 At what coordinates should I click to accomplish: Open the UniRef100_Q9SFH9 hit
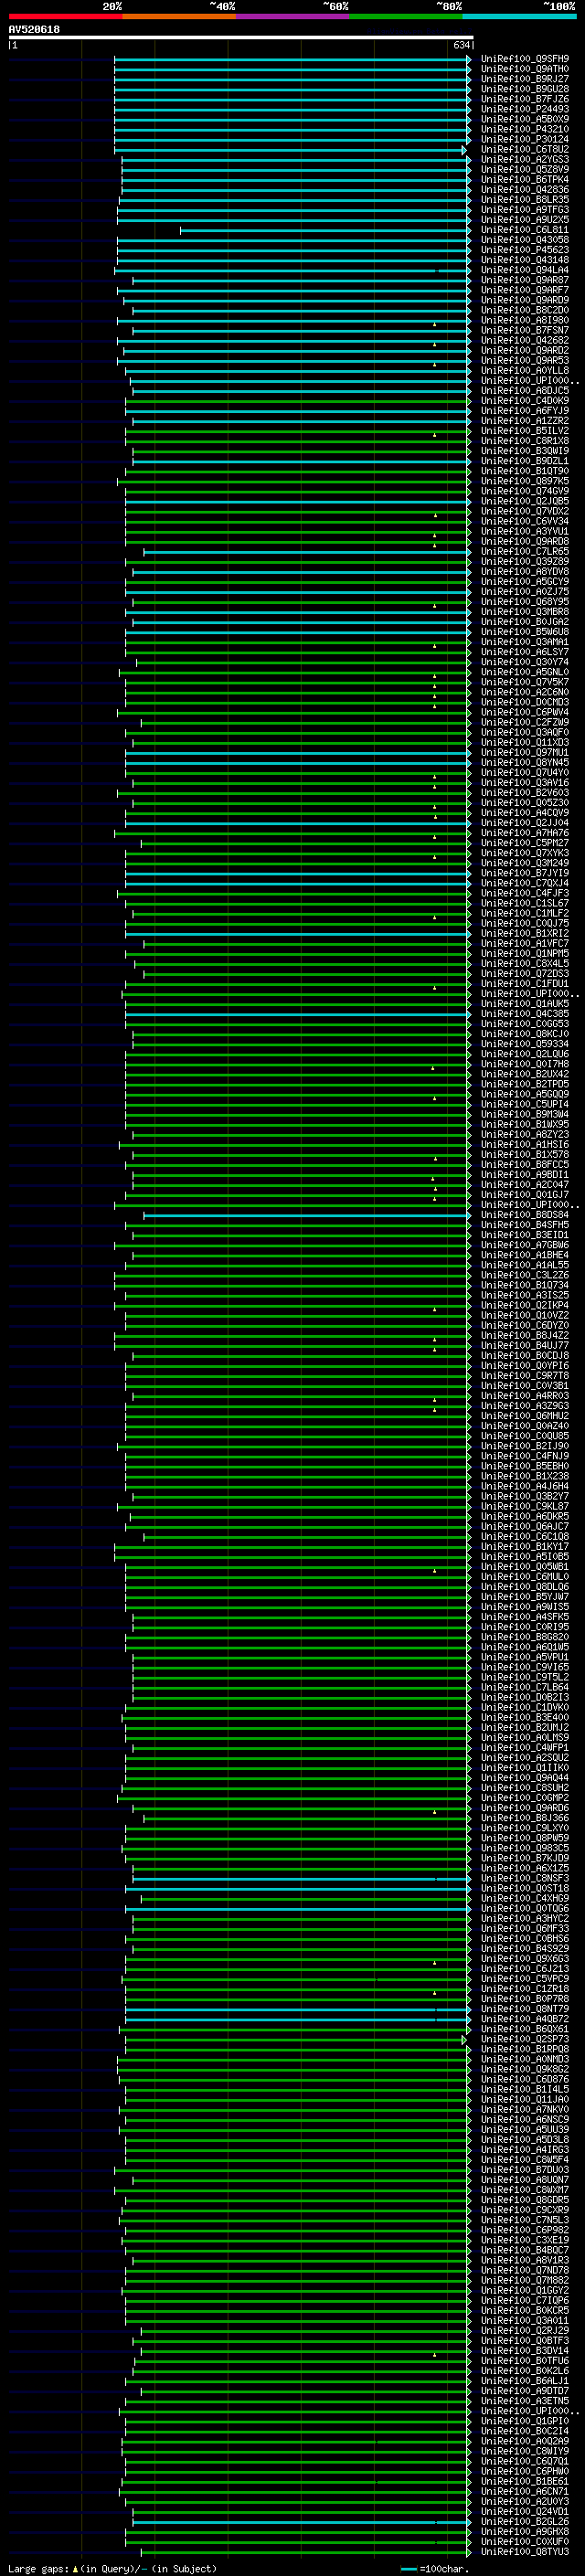pyautogui.click(x=525, y=59)
